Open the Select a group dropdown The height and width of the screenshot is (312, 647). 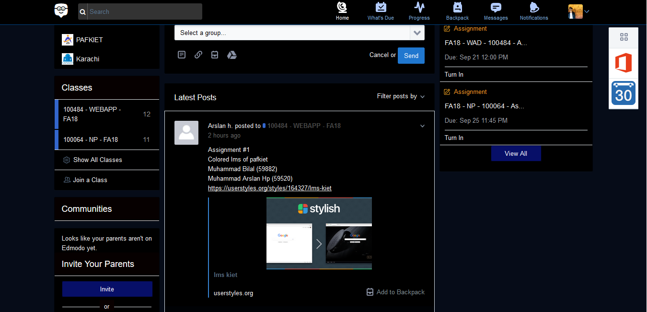point(300,33)
